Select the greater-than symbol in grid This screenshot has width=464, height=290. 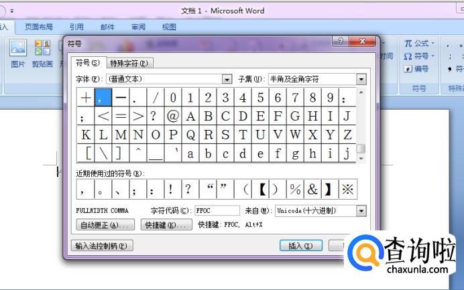pyautogui.click(x=138, y=116)
